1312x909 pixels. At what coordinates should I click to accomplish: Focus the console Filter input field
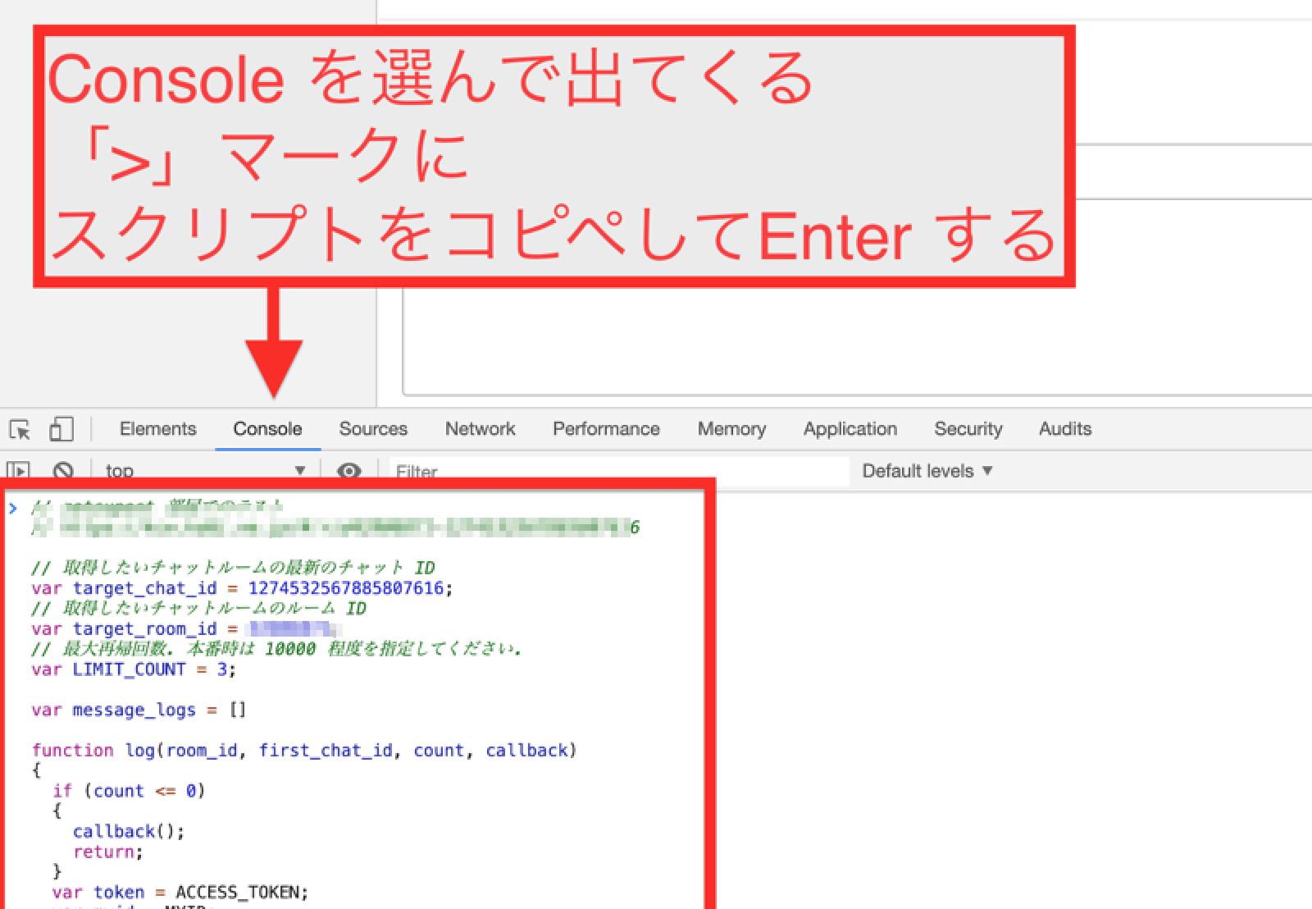tap(619, 472)
